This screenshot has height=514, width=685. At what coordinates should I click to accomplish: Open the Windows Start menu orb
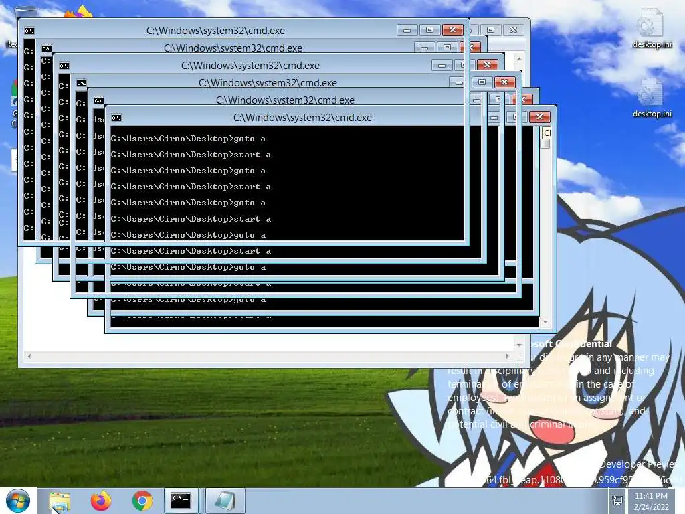18,501
